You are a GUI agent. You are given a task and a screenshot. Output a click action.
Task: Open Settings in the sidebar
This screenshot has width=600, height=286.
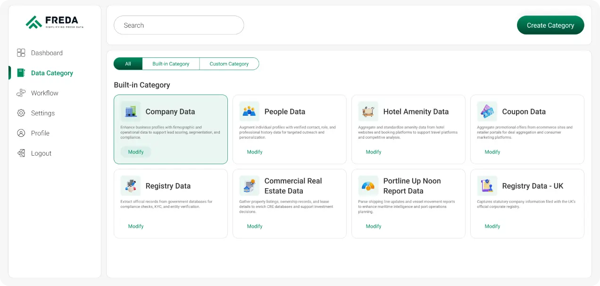click(x=42, y=113)
